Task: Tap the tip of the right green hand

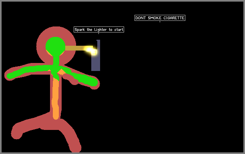Action: [94, 83]
